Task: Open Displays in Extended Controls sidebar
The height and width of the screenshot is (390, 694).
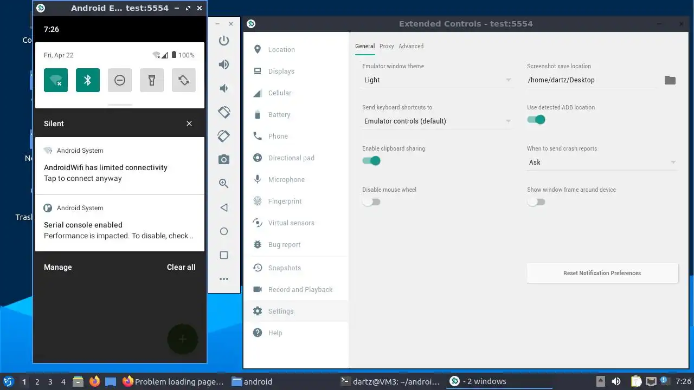Action: coord(296,71)
